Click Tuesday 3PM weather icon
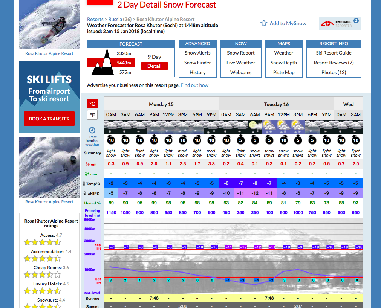 pyautogui.click(x=298, y=127)
